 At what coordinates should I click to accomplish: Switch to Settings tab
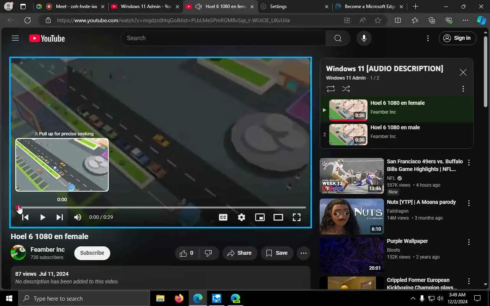(x=294, y=7)
